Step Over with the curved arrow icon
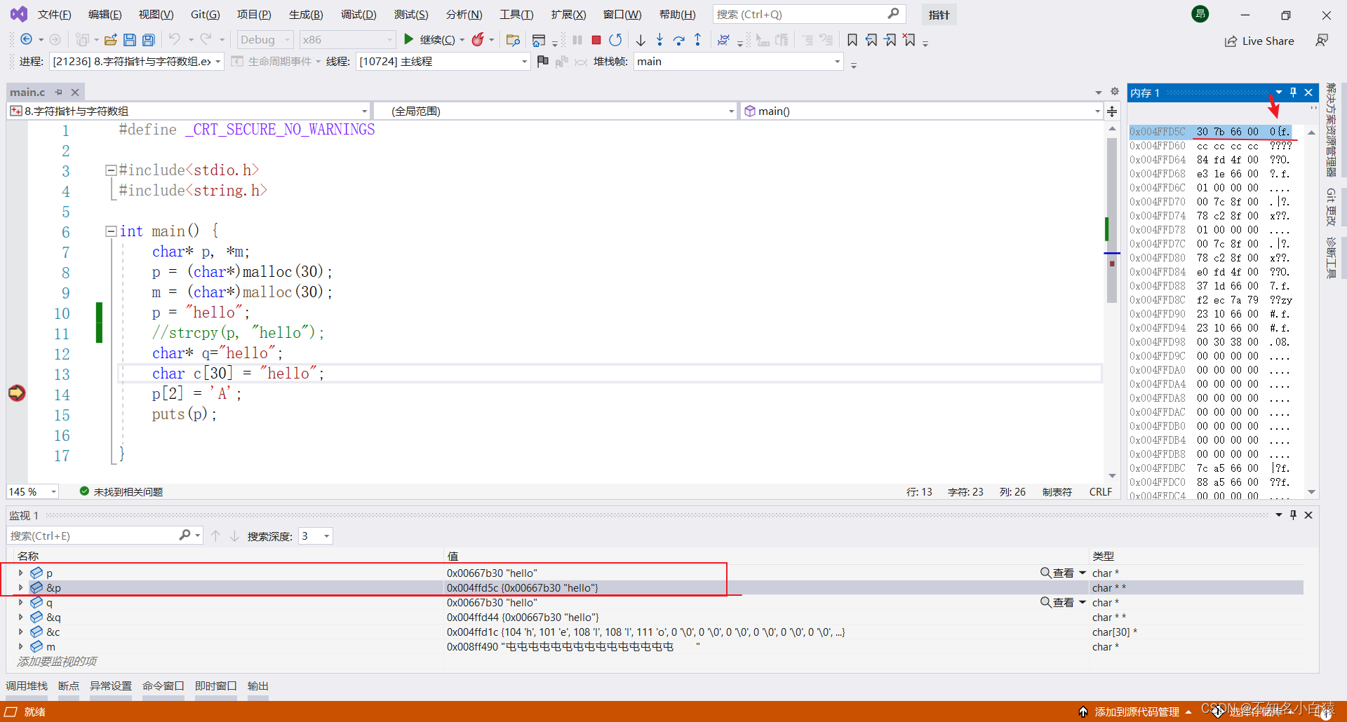Screen dimensions: 1347x722 [x=678, y=40]
